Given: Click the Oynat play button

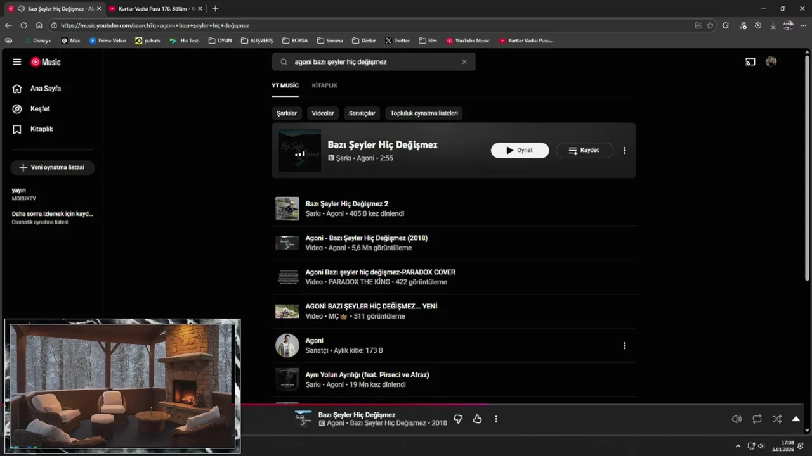Looking at the screenshot, I should (x=520, y=151).
